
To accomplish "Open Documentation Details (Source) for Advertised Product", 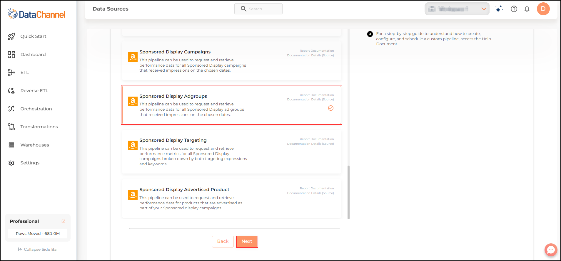I will [310, 193].
